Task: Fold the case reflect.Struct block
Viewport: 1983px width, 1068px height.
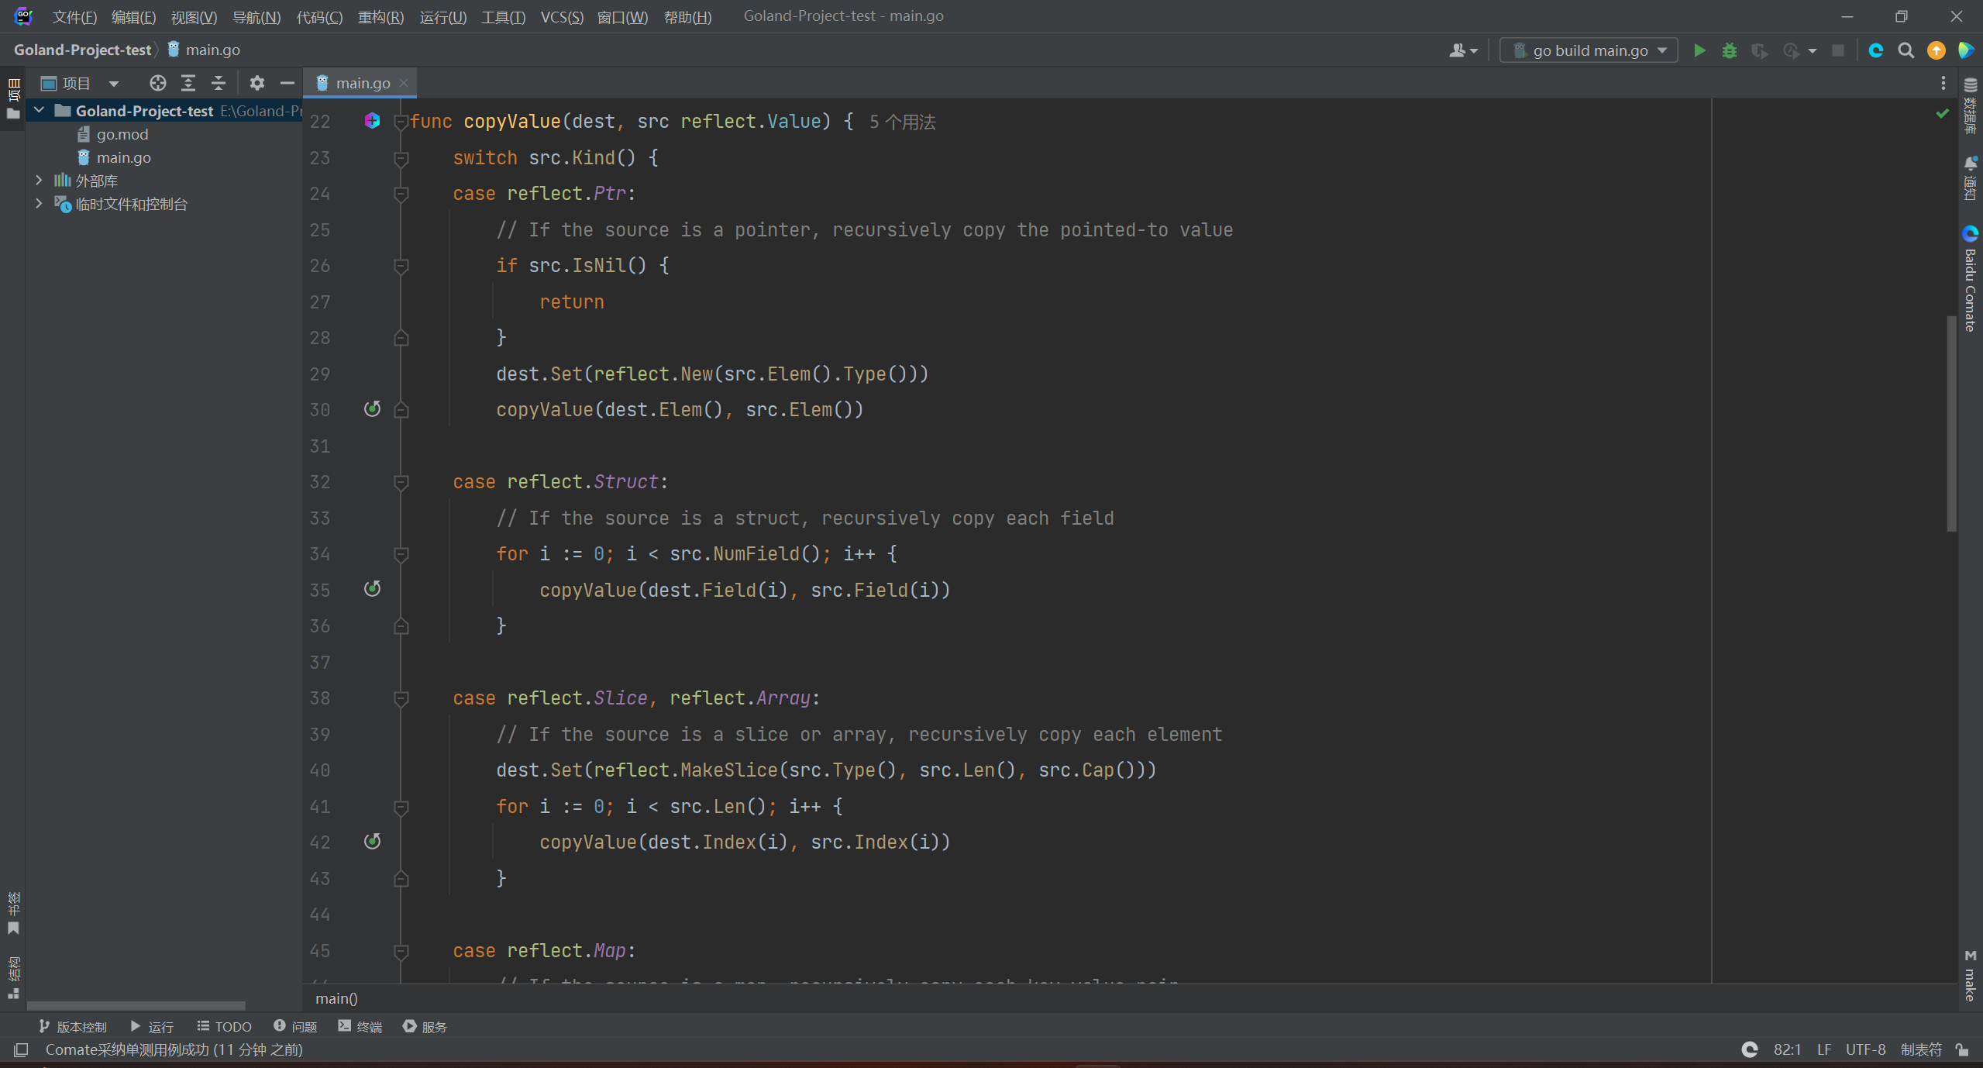Action: (401, 482)
